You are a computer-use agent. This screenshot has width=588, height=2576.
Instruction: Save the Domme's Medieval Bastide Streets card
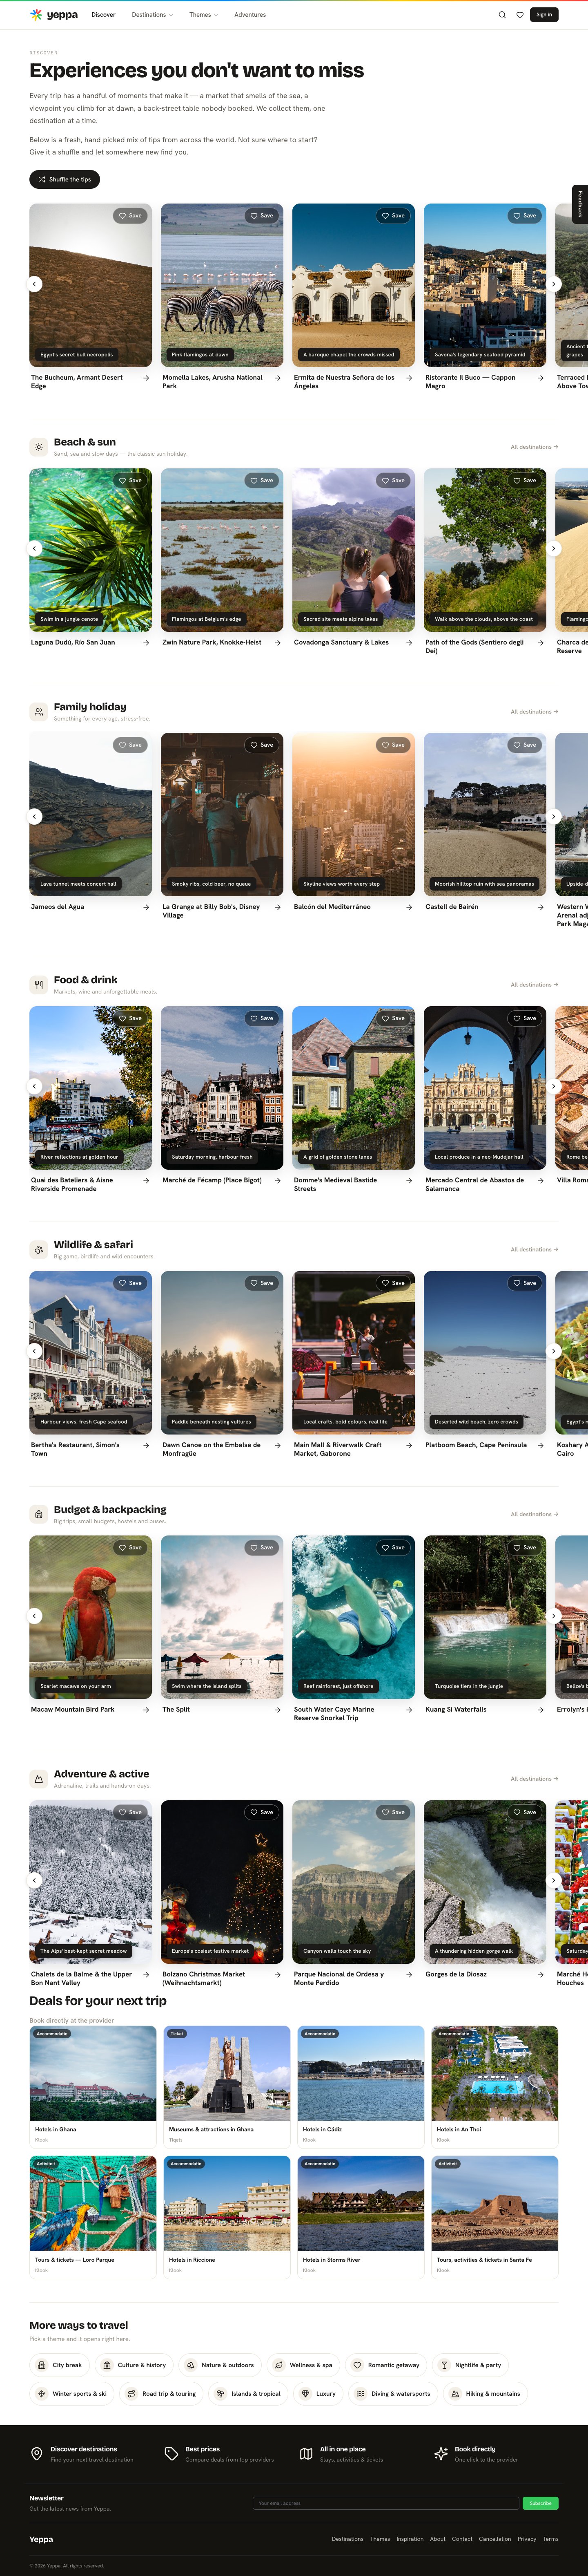(393, 1018)
